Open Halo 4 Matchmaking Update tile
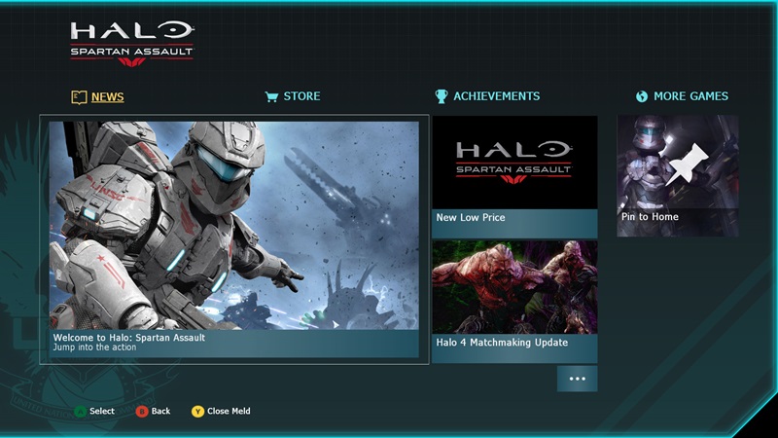Screen dimensions: 778x438 click(x=514, y=302)
